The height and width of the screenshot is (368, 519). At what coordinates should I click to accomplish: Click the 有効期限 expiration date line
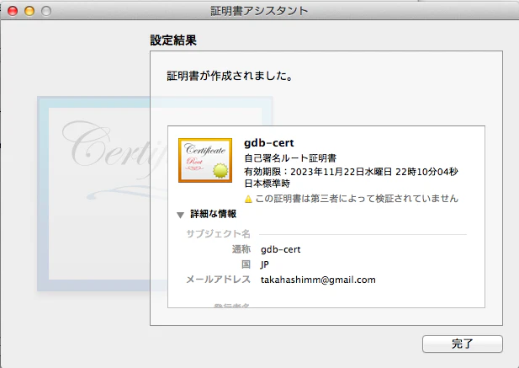(351, 172)
